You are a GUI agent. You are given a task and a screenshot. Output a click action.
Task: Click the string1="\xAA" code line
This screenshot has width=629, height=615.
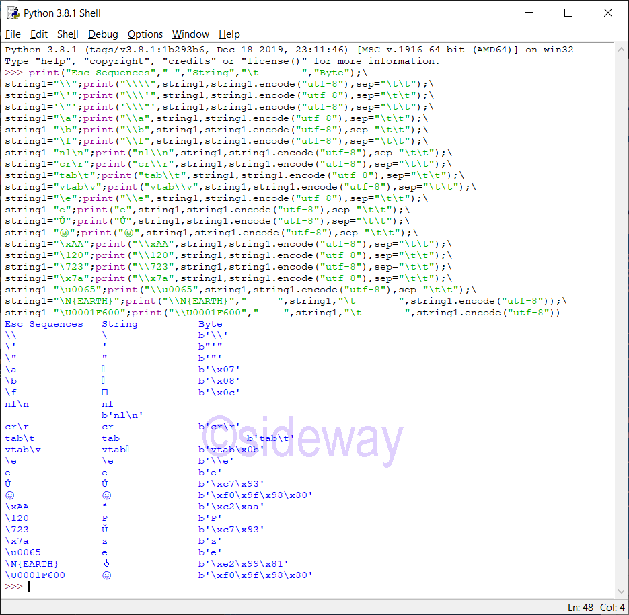[229, 244]
